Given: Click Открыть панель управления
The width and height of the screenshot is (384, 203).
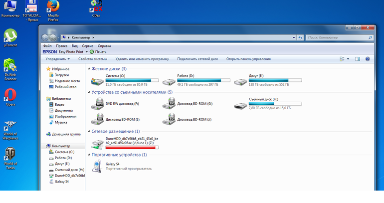Looking at the screenshot, I should click(x=248, y=59).
